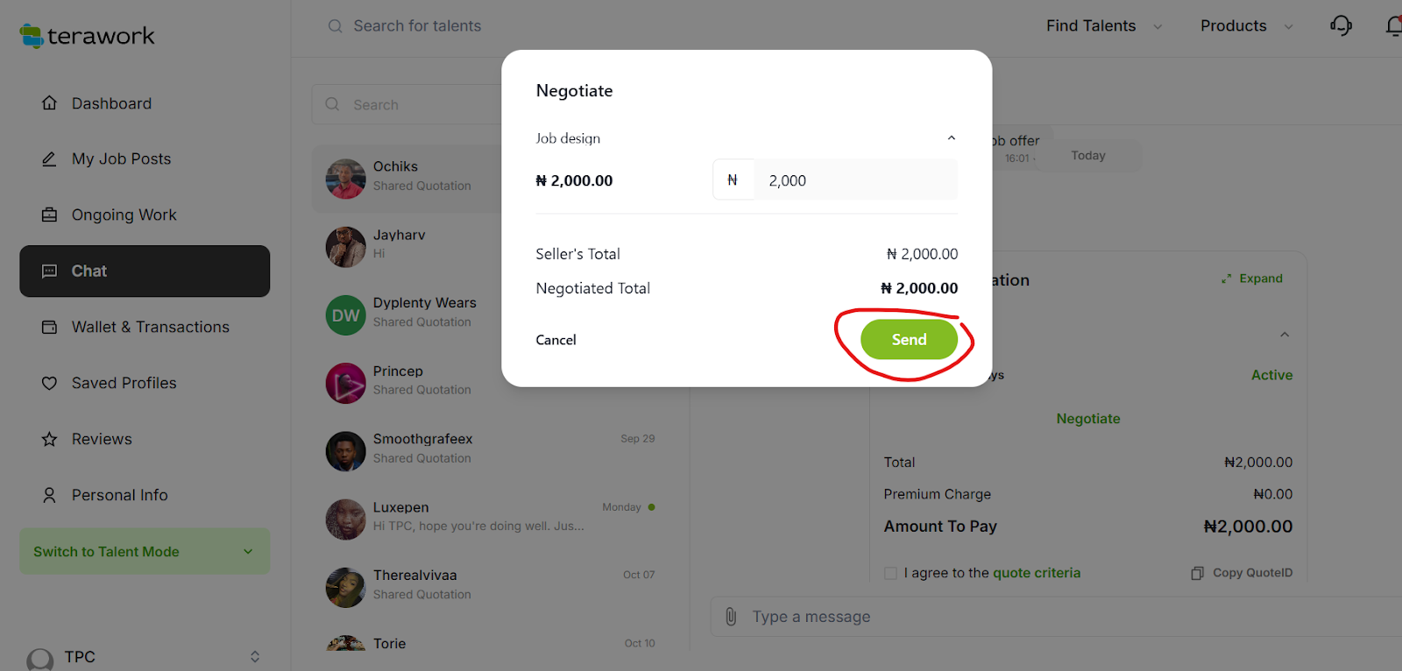Expand the Switch to Talent Mode dropdown
Screen dimensions: 1402x671
(248, 552)
